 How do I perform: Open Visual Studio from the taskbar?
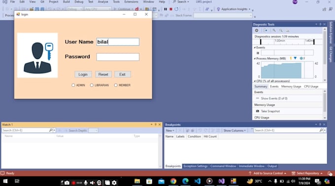(x=221, y=181)
